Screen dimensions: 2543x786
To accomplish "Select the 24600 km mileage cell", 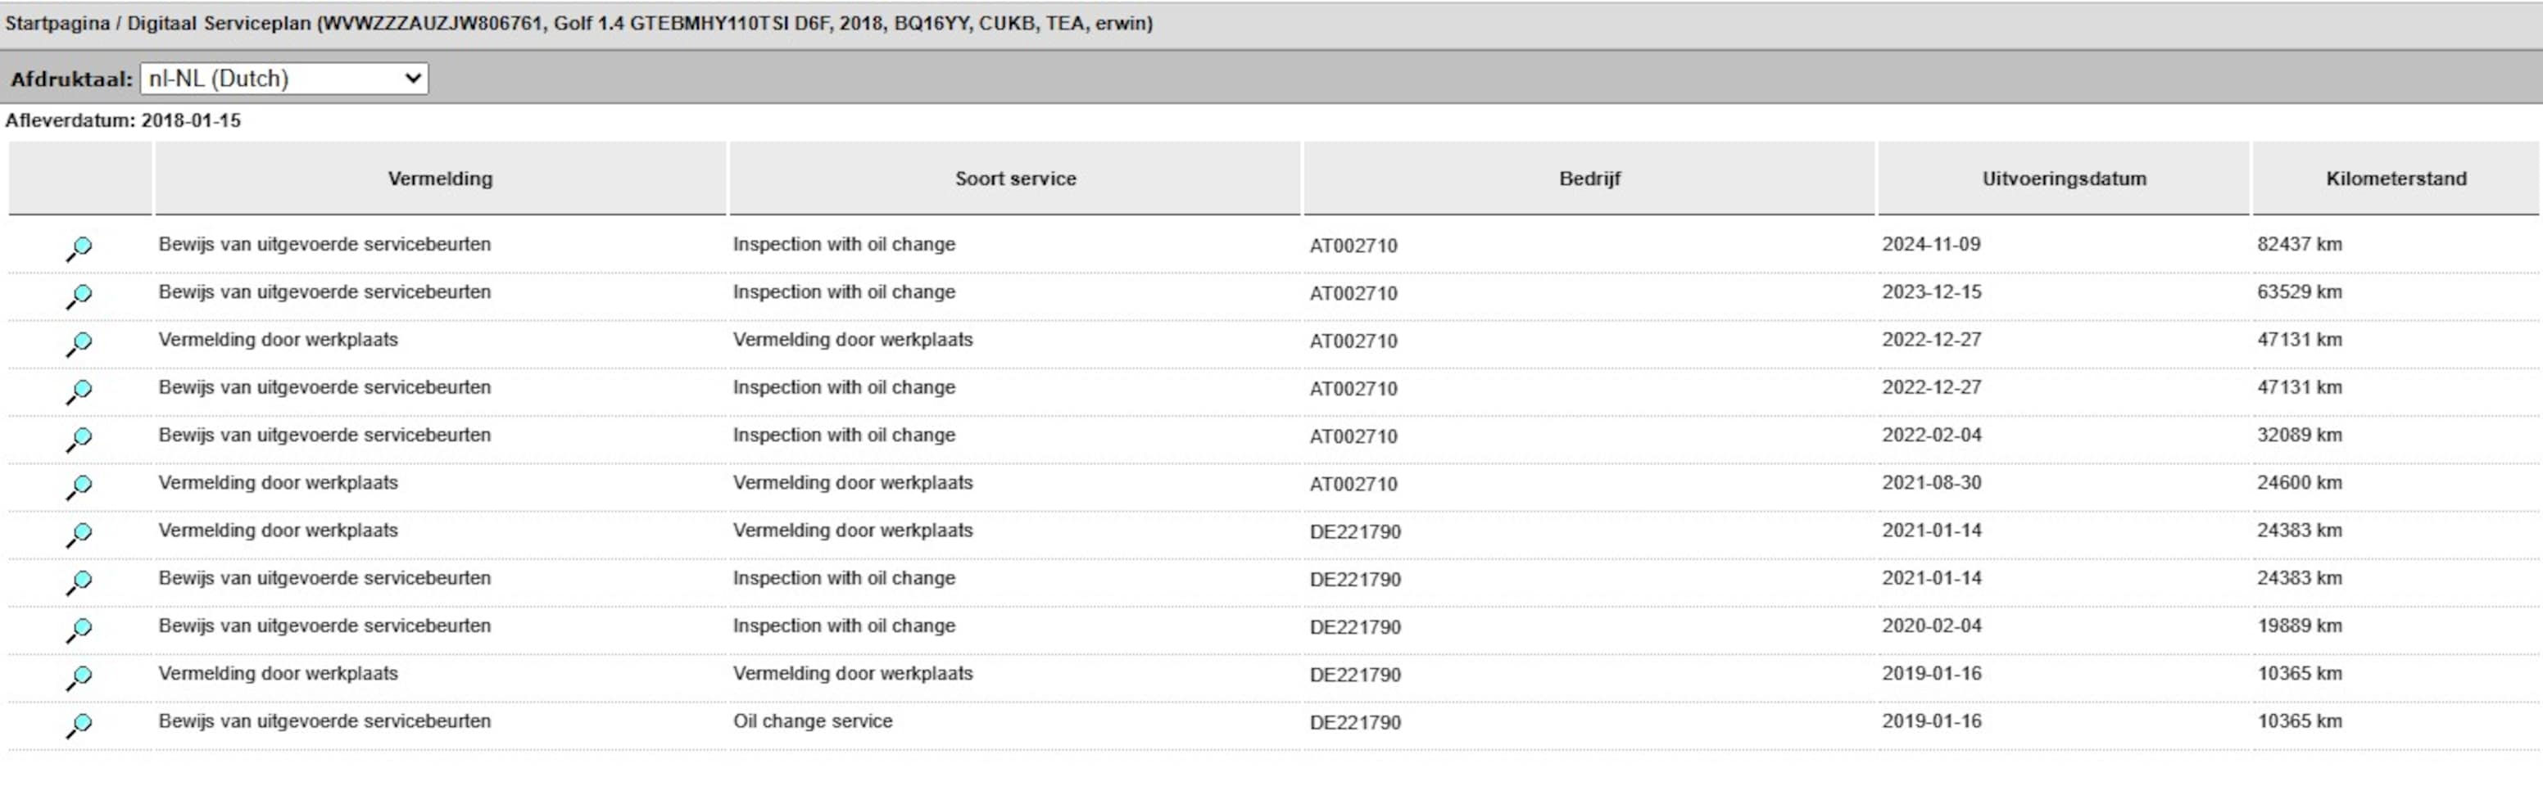I will 2299,482.
